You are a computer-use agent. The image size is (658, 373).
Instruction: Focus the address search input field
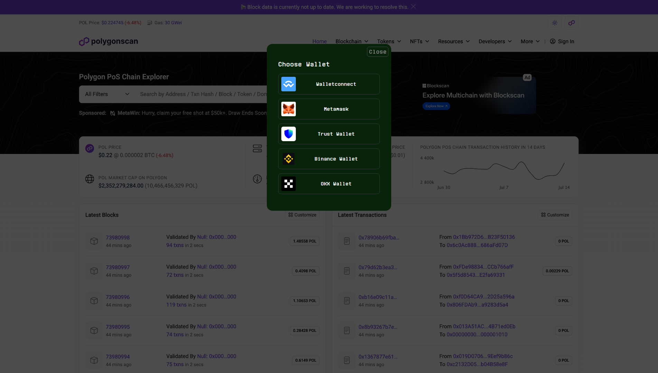203,94
